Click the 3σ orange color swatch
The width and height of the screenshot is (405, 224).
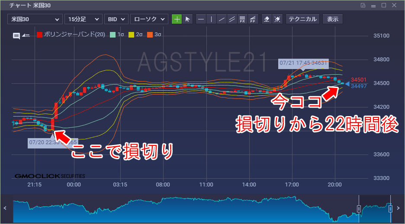[150, 35]
